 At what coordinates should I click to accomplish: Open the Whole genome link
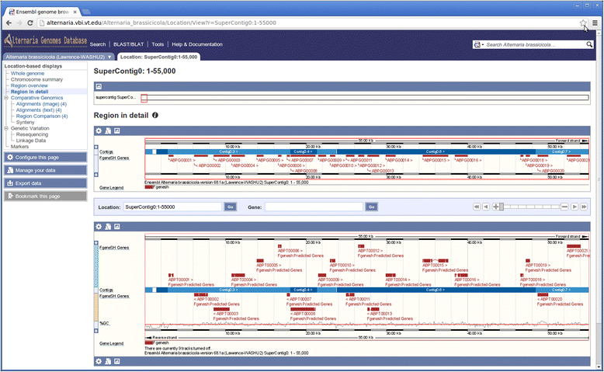27,73
